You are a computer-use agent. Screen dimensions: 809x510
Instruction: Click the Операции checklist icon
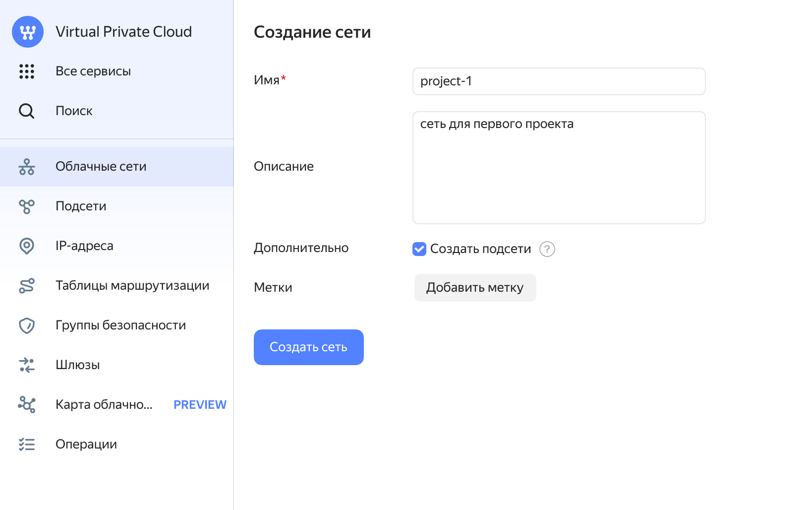pos(27,445)
